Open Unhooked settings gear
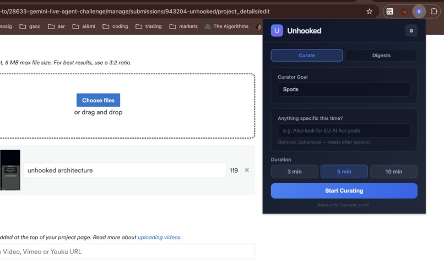This screenshot has width=444, height=275. [x=411, y=31]
